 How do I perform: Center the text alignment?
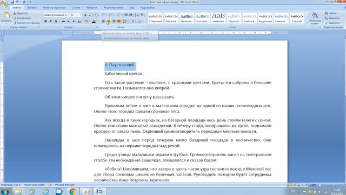[x=108, y=22]
